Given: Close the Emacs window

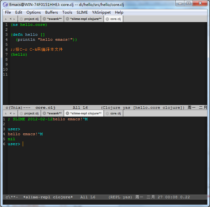Looking at the screenshot, I should [200, 3].
